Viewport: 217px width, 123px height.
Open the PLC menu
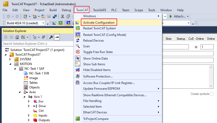[114, 10]
